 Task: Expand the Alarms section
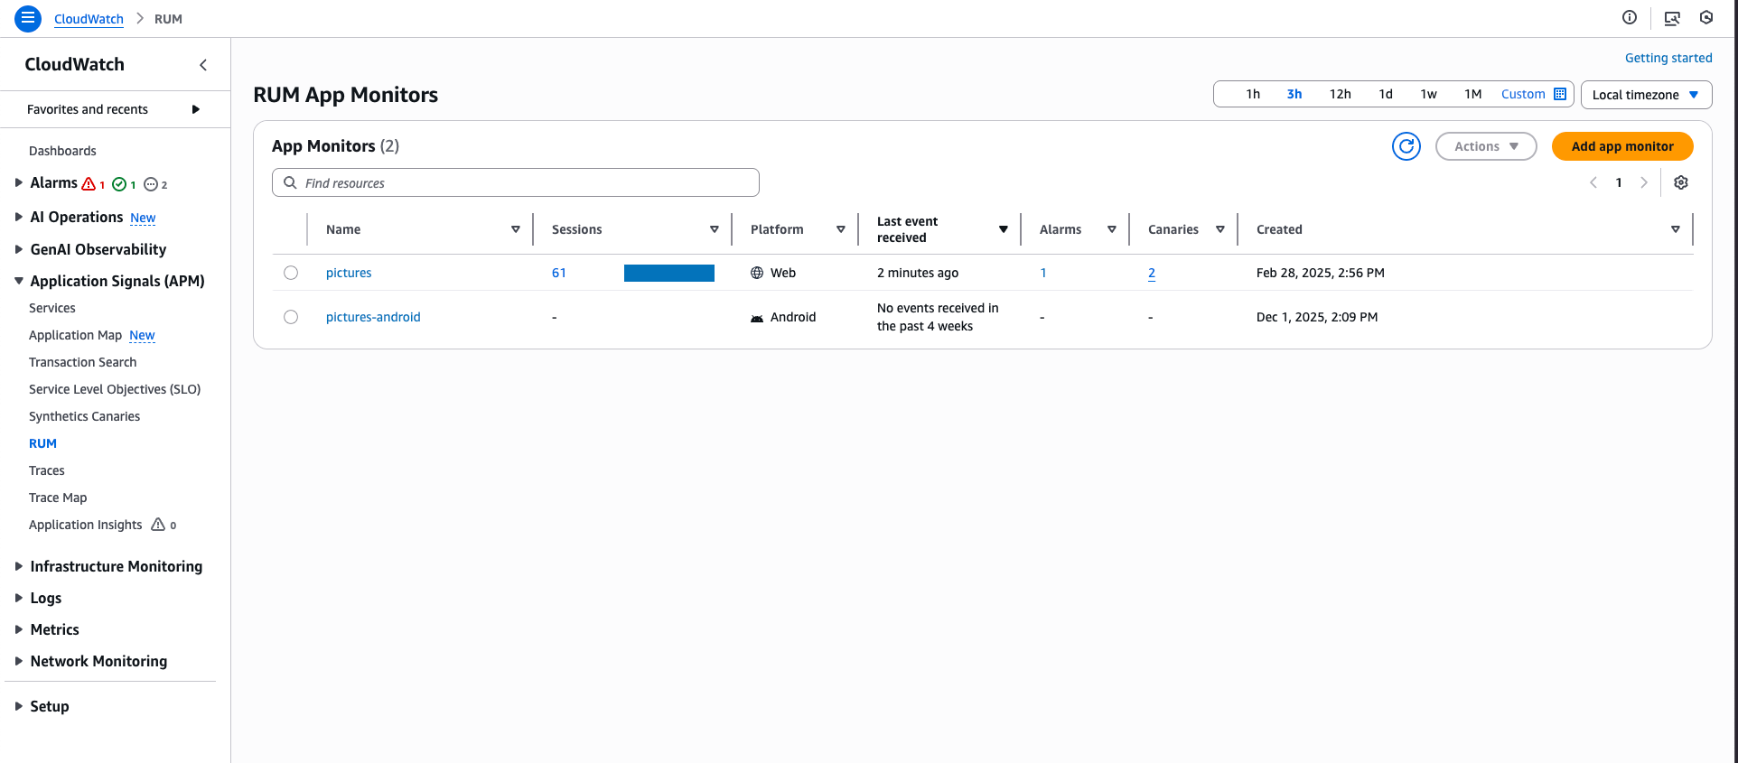[x=18, y=182]
